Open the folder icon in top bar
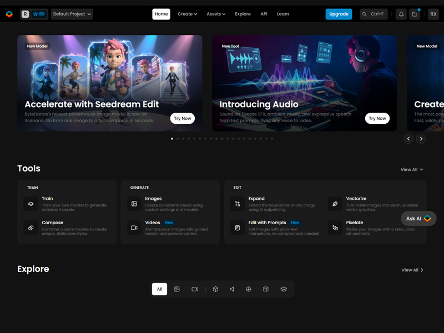This screenshot has height=333, width=444. point(415,14)
